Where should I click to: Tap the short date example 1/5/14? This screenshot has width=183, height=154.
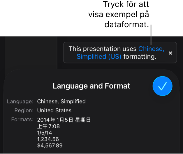45,133
